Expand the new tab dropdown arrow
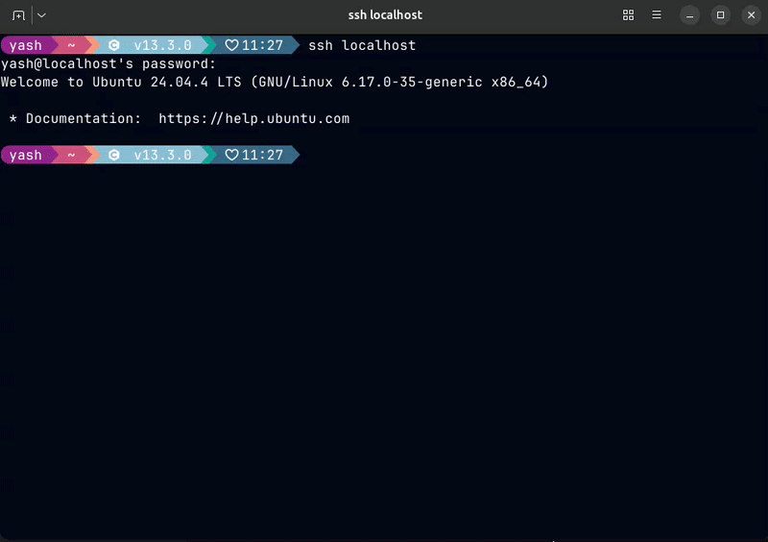This screenshot has height=542, width=768. (x=41, y=15)
